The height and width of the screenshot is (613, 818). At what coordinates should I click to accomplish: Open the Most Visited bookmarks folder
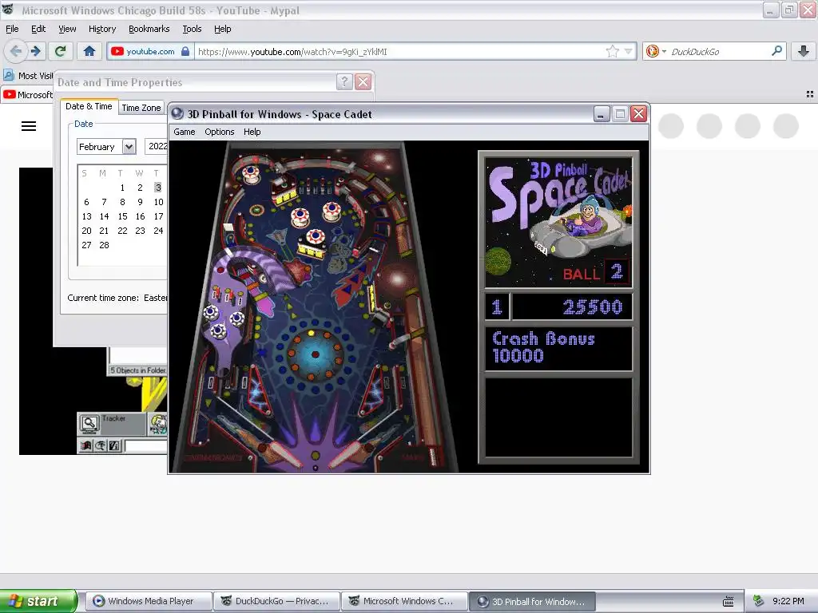pos(29,76)
